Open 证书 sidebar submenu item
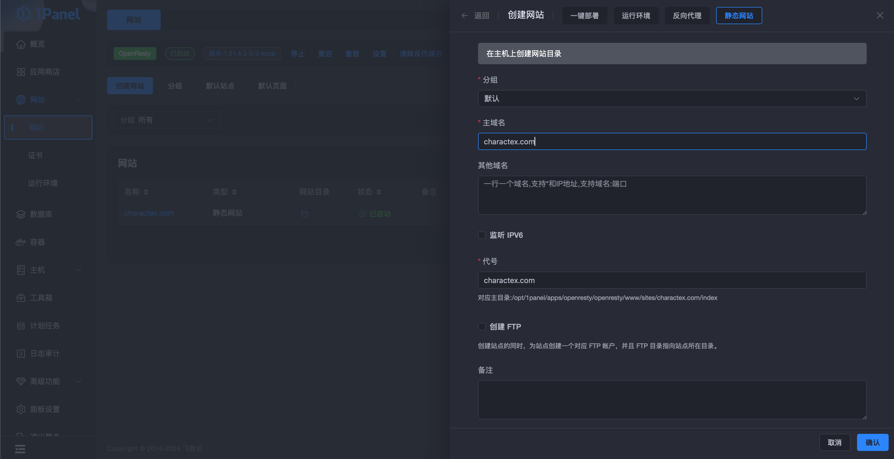Viewport: 894px width, 459px height. click(x=35, y=155)
